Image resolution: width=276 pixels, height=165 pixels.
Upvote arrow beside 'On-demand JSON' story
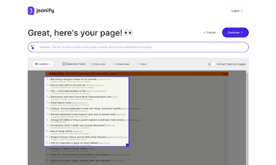click(x=50, y=126)
